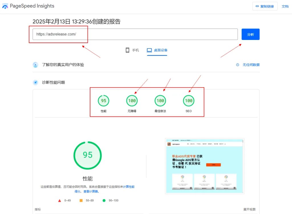Click the laptop icon for 桌面设备
292x214 pixels.
pyautogui.click(x=149, y=50)
